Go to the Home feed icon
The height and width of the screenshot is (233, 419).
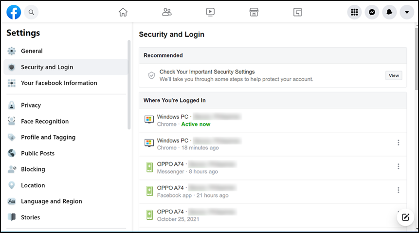123,12
